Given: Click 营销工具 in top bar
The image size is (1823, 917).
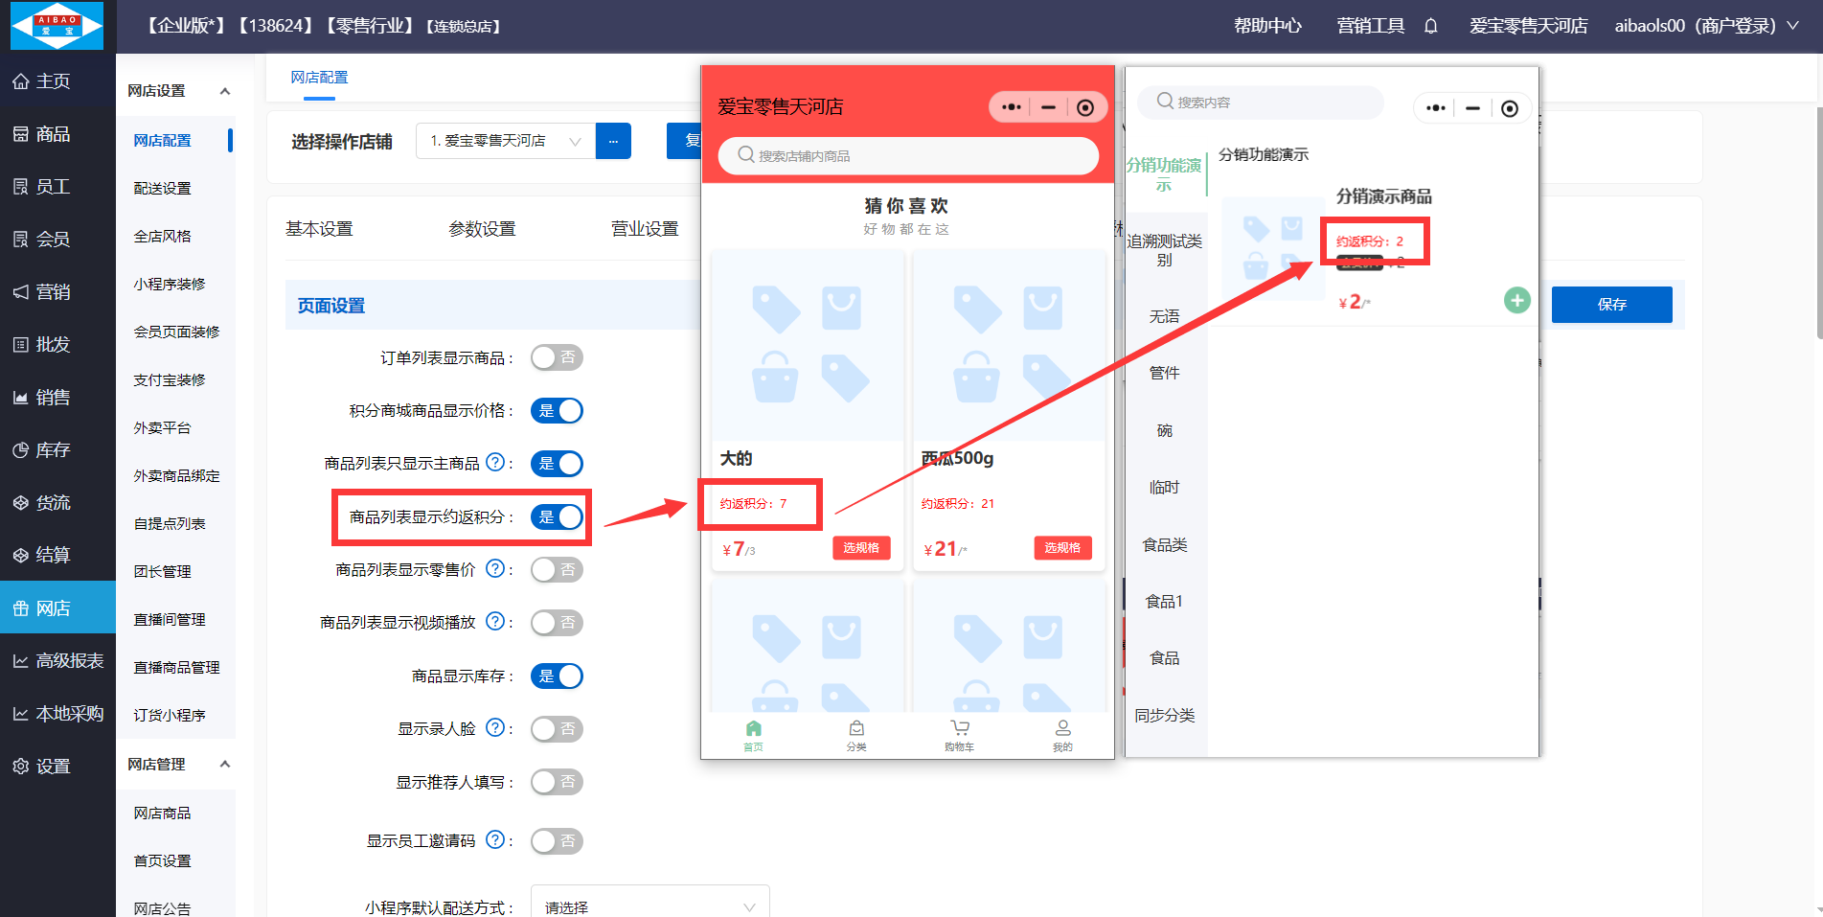Looking at the screenshot, I should coord(1370,26).
